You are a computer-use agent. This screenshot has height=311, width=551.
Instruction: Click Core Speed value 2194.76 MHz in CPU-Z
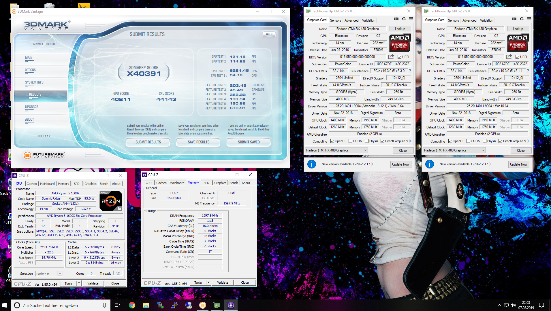tap(49, 247)
